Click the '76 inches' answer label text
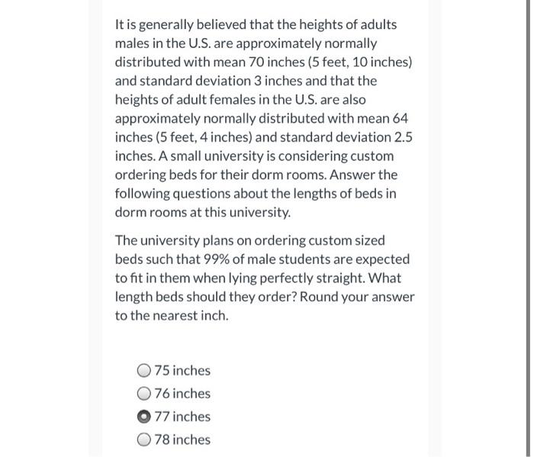534x457 pixels. pos(182,394)
